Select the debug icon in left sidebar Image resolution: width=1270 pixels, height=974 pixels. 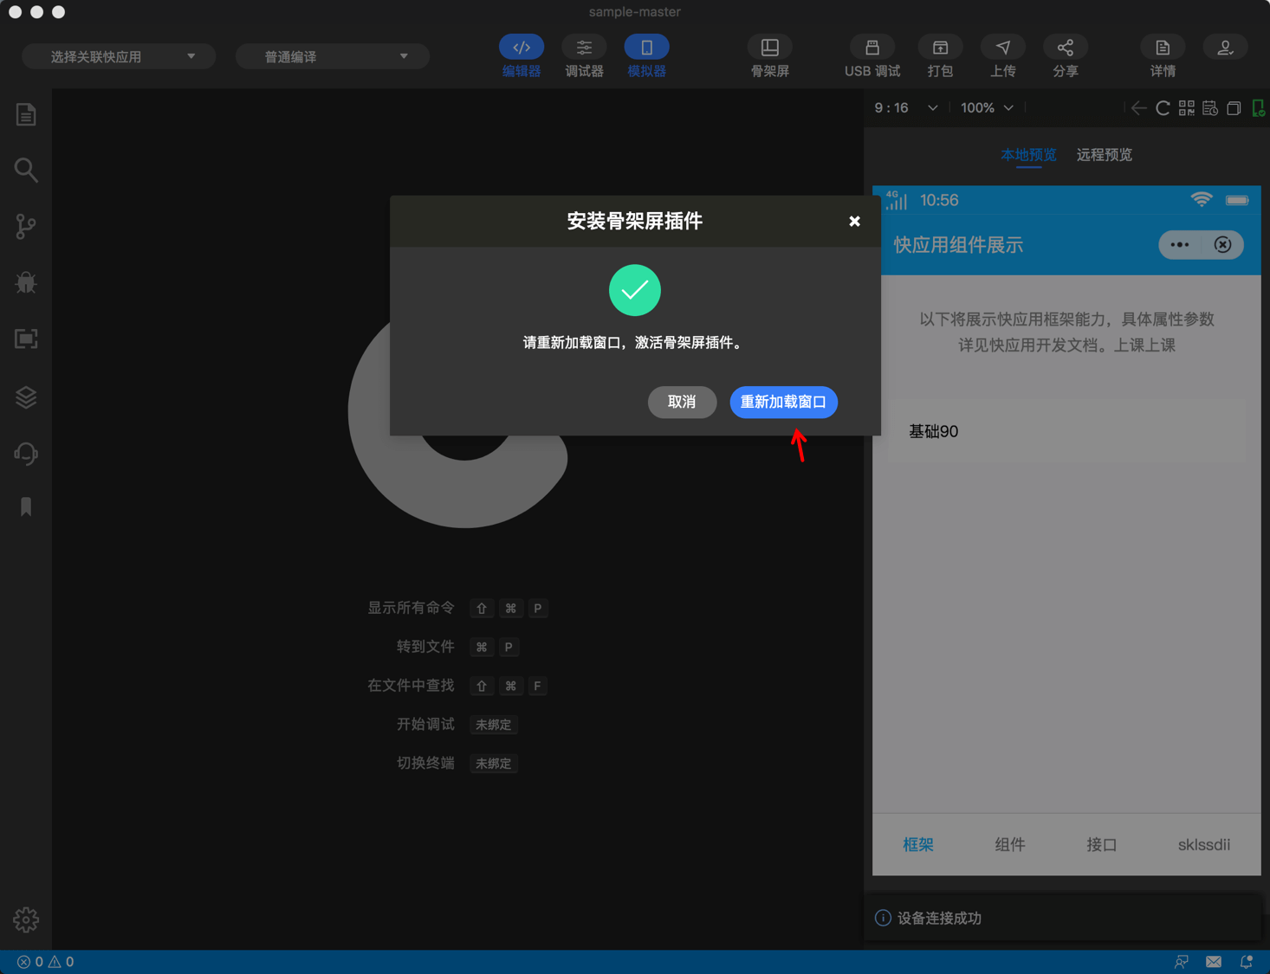coord(25,282)
